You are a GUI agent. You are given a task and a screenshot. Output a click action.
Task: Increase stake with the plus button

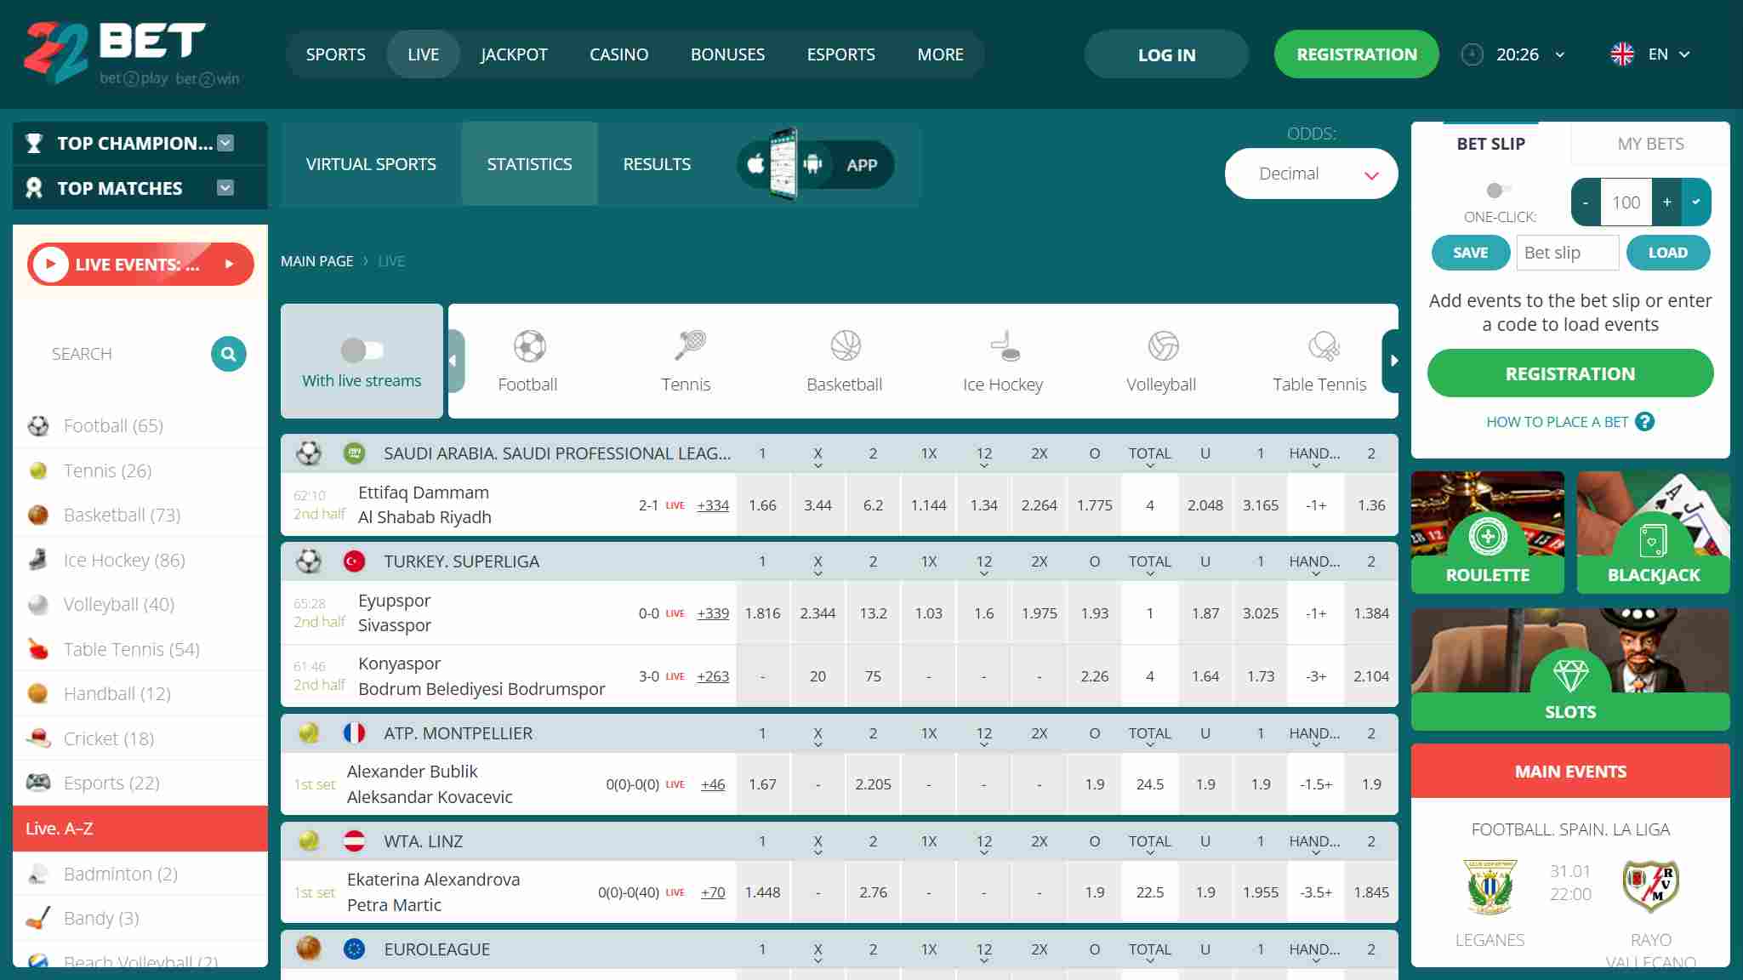pyautogui.click(x=1666, y=202)
